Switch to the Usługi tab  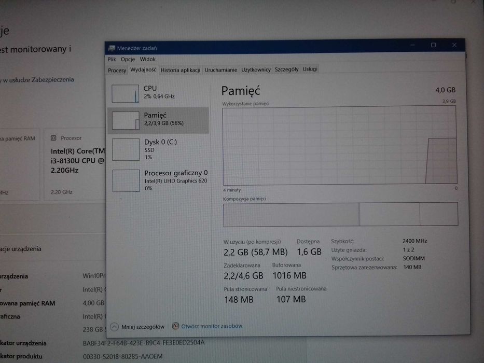coord(310,69)
